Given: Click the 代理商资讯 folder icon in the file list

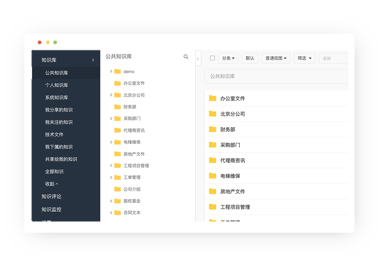Looking at the screenshot, I should [x=213, y=160].
